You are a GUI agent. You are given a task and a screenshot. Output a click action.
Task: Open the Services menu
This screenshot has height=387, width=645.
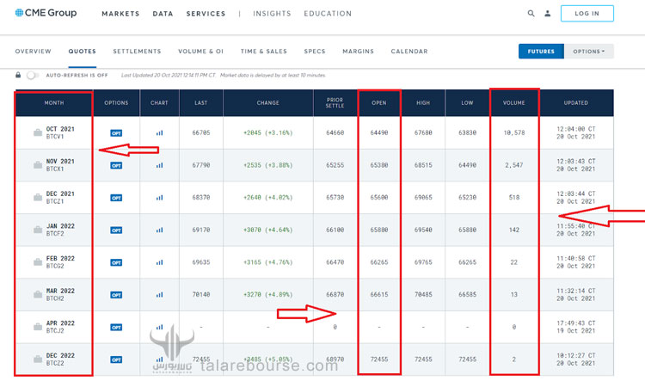206,14
